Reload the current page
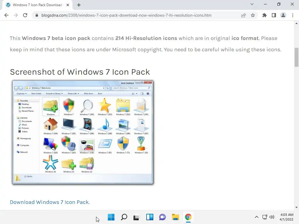 pos(25,15)
